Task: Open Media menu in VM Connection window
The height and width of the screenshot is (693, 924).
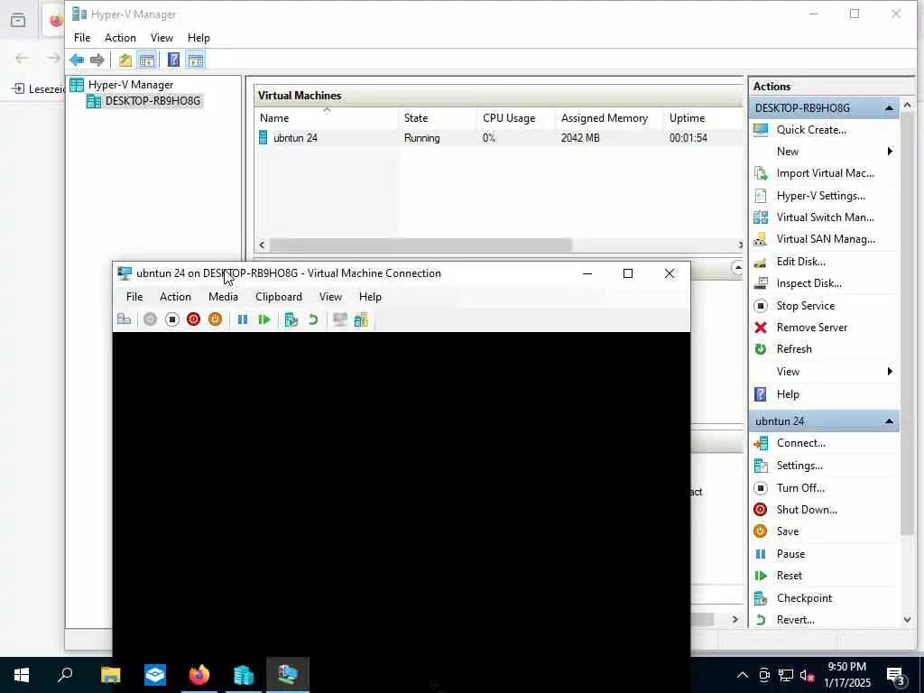Action: click(224, 297)
